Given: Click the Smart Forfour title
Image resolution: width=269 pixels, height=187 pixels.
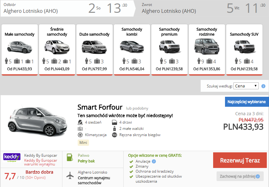Looking at the screenshot, I should [100, 107].
